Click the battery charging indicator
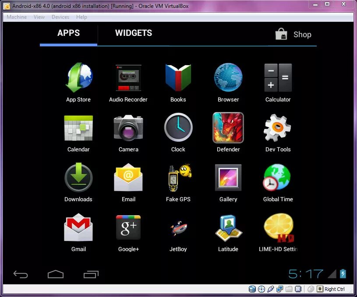Image resolution: width=357 pixels, height=297 pixels. pyautogui.click(x=343, y=273)
